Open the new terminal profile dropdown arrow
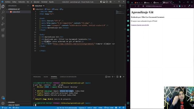 coord(115,77)
